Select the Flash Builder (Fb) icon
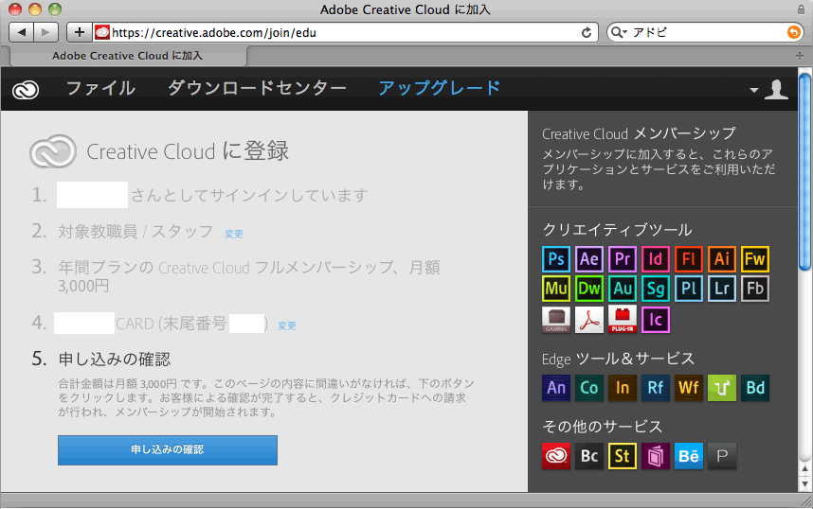 click(755, 289)
